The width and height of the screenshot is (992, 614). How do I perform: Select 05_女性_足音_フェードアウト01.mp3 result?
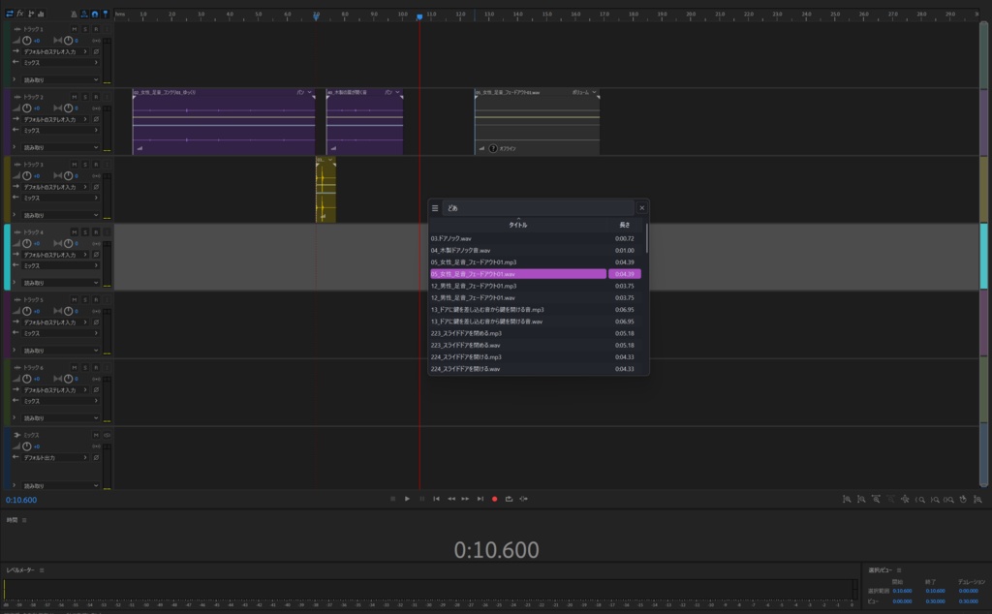click(535, 262)
